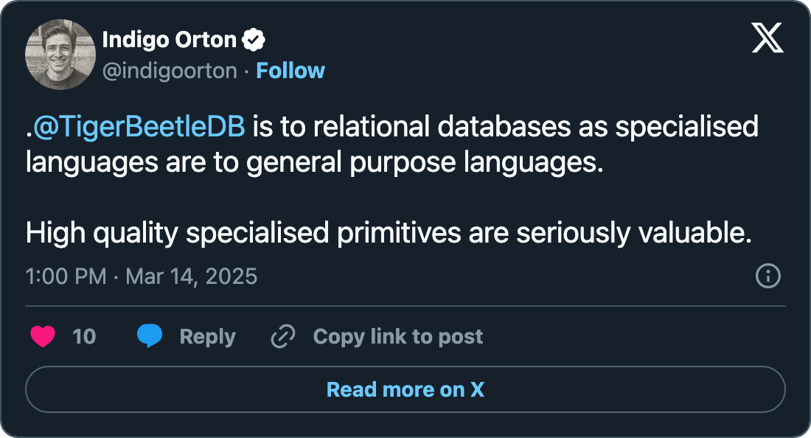Viewport: 811px width, 438px height.
Task: Click the sentence about specialised primitives
Action: 389,233
